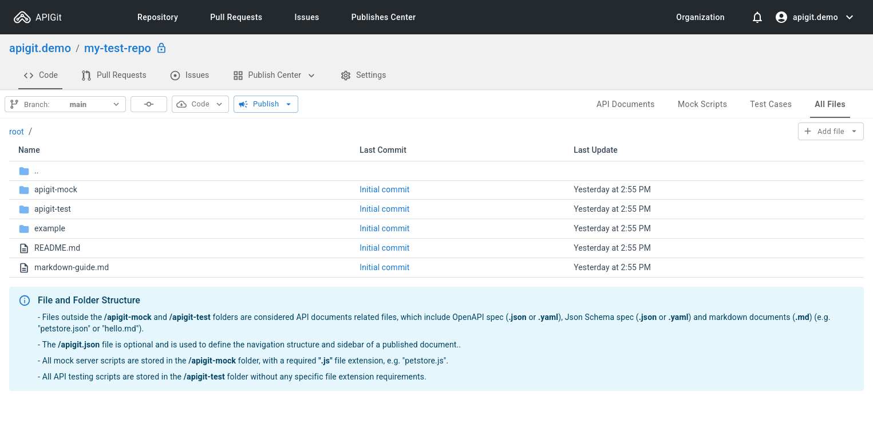
Task: Open Pull Requests in the top navigation
Action: click(x=236, y=17)
